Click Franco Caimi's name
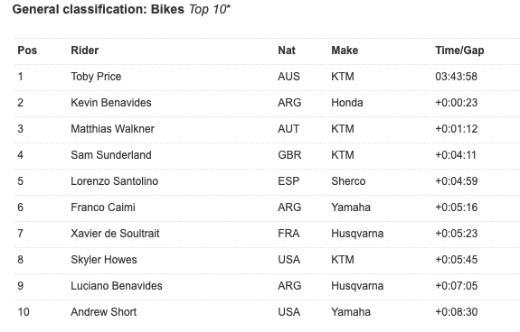The width and height of the screenshot is (520, 332). tap(103, 207)
